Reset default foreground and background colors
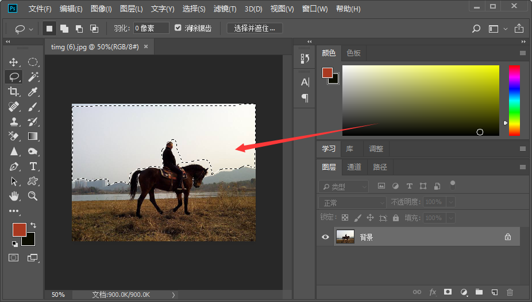This screenshot has width=532, height=302. point(14,244)
